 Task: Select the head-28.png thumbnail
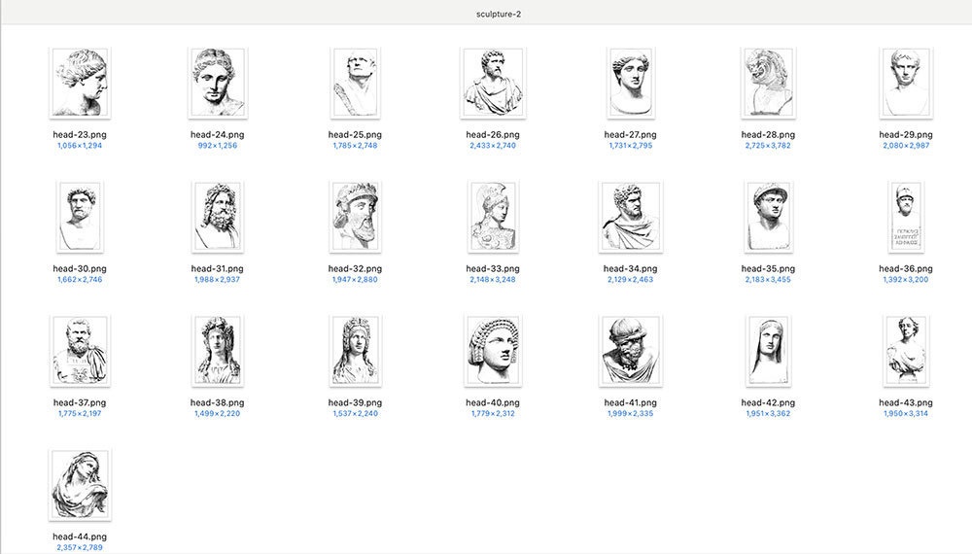768,83
